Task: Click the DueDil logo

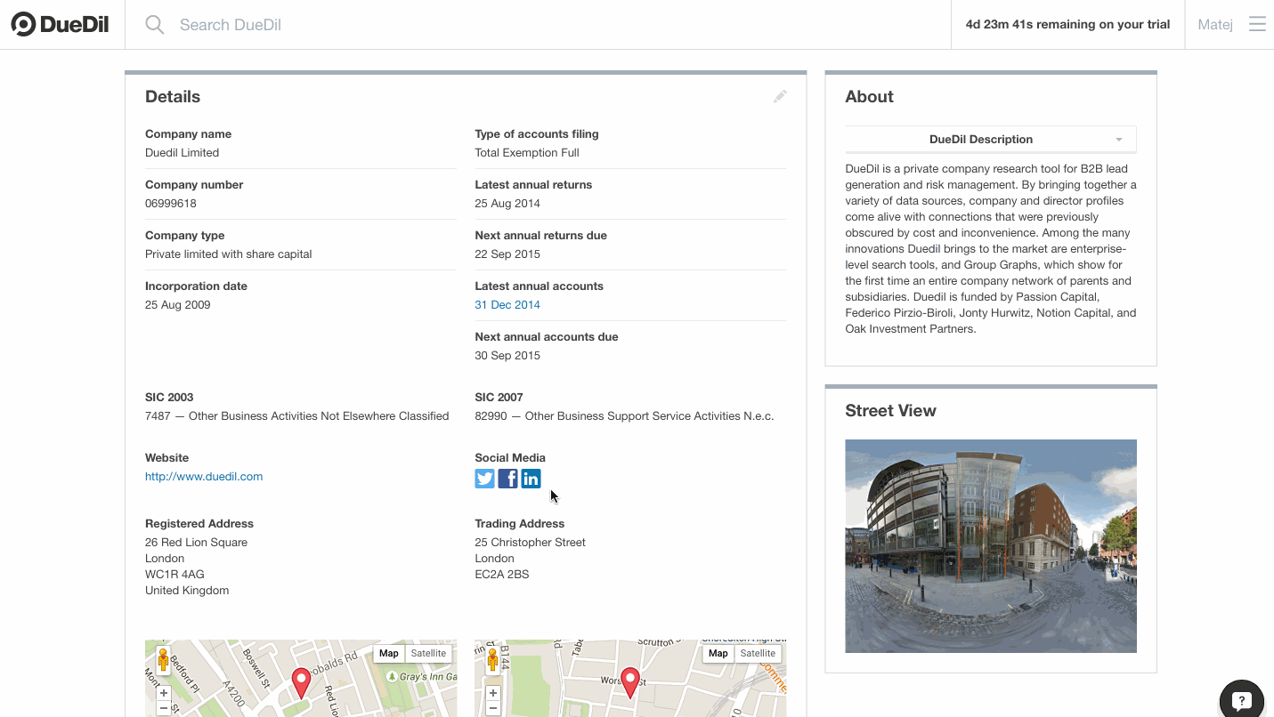Action: 60,24
